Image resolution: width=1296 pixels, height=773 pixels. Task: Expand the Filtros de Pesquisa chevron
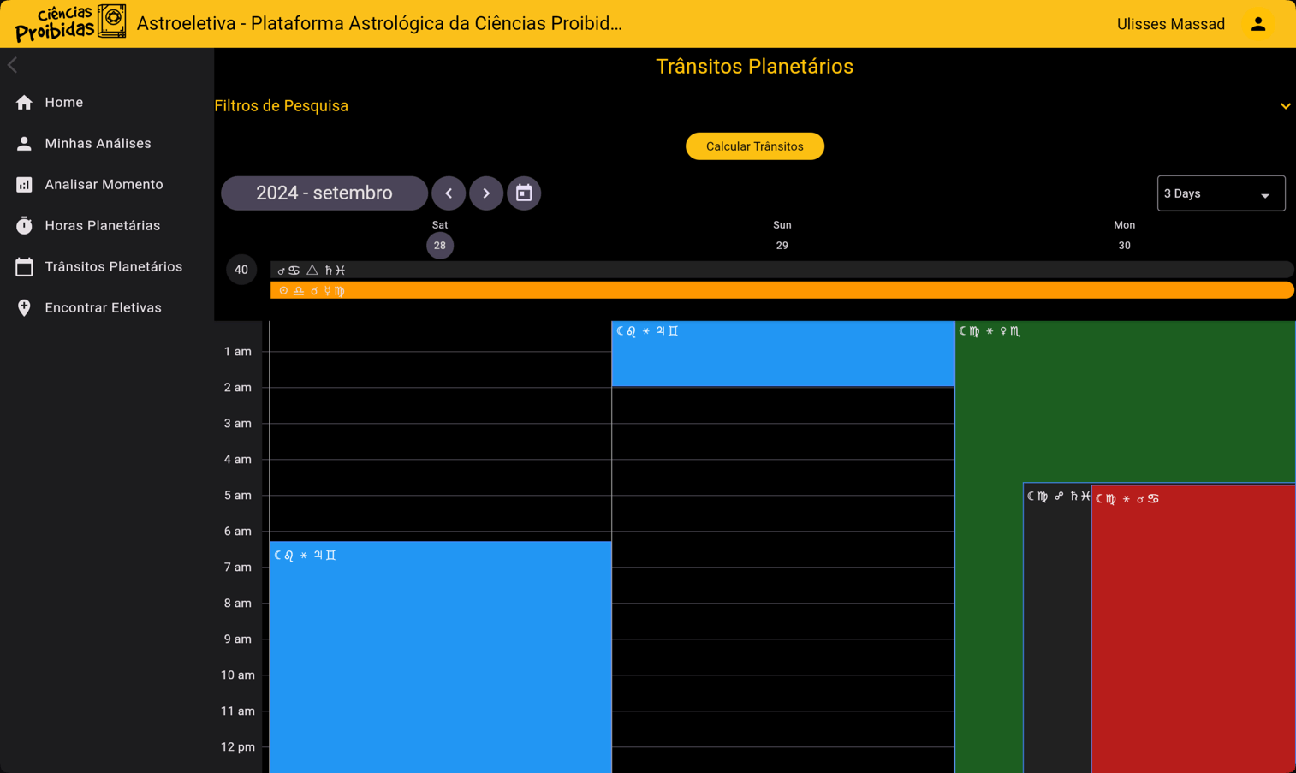coord(1285,106)
